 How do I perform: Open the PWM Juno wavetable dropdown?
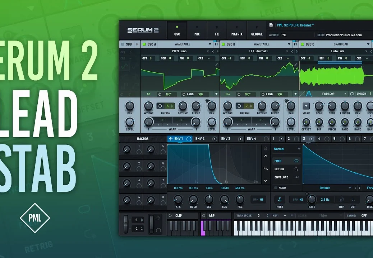click(179, 51)
